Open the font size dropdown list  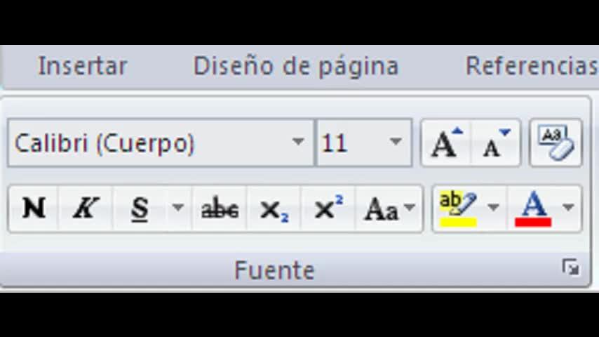pyautogui.click(x=396, y=143)
